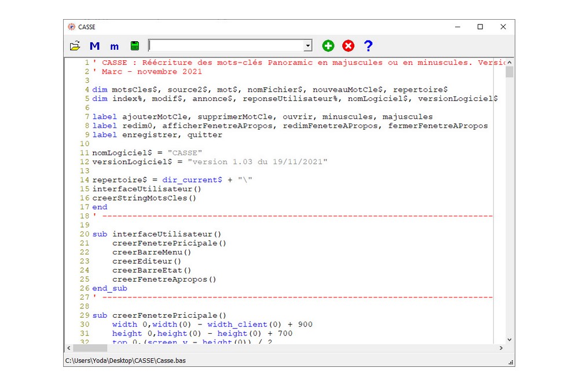
Task: Click the vertical scrollbar down arrow
Action: pyautogui.click(x=510, y=340)
